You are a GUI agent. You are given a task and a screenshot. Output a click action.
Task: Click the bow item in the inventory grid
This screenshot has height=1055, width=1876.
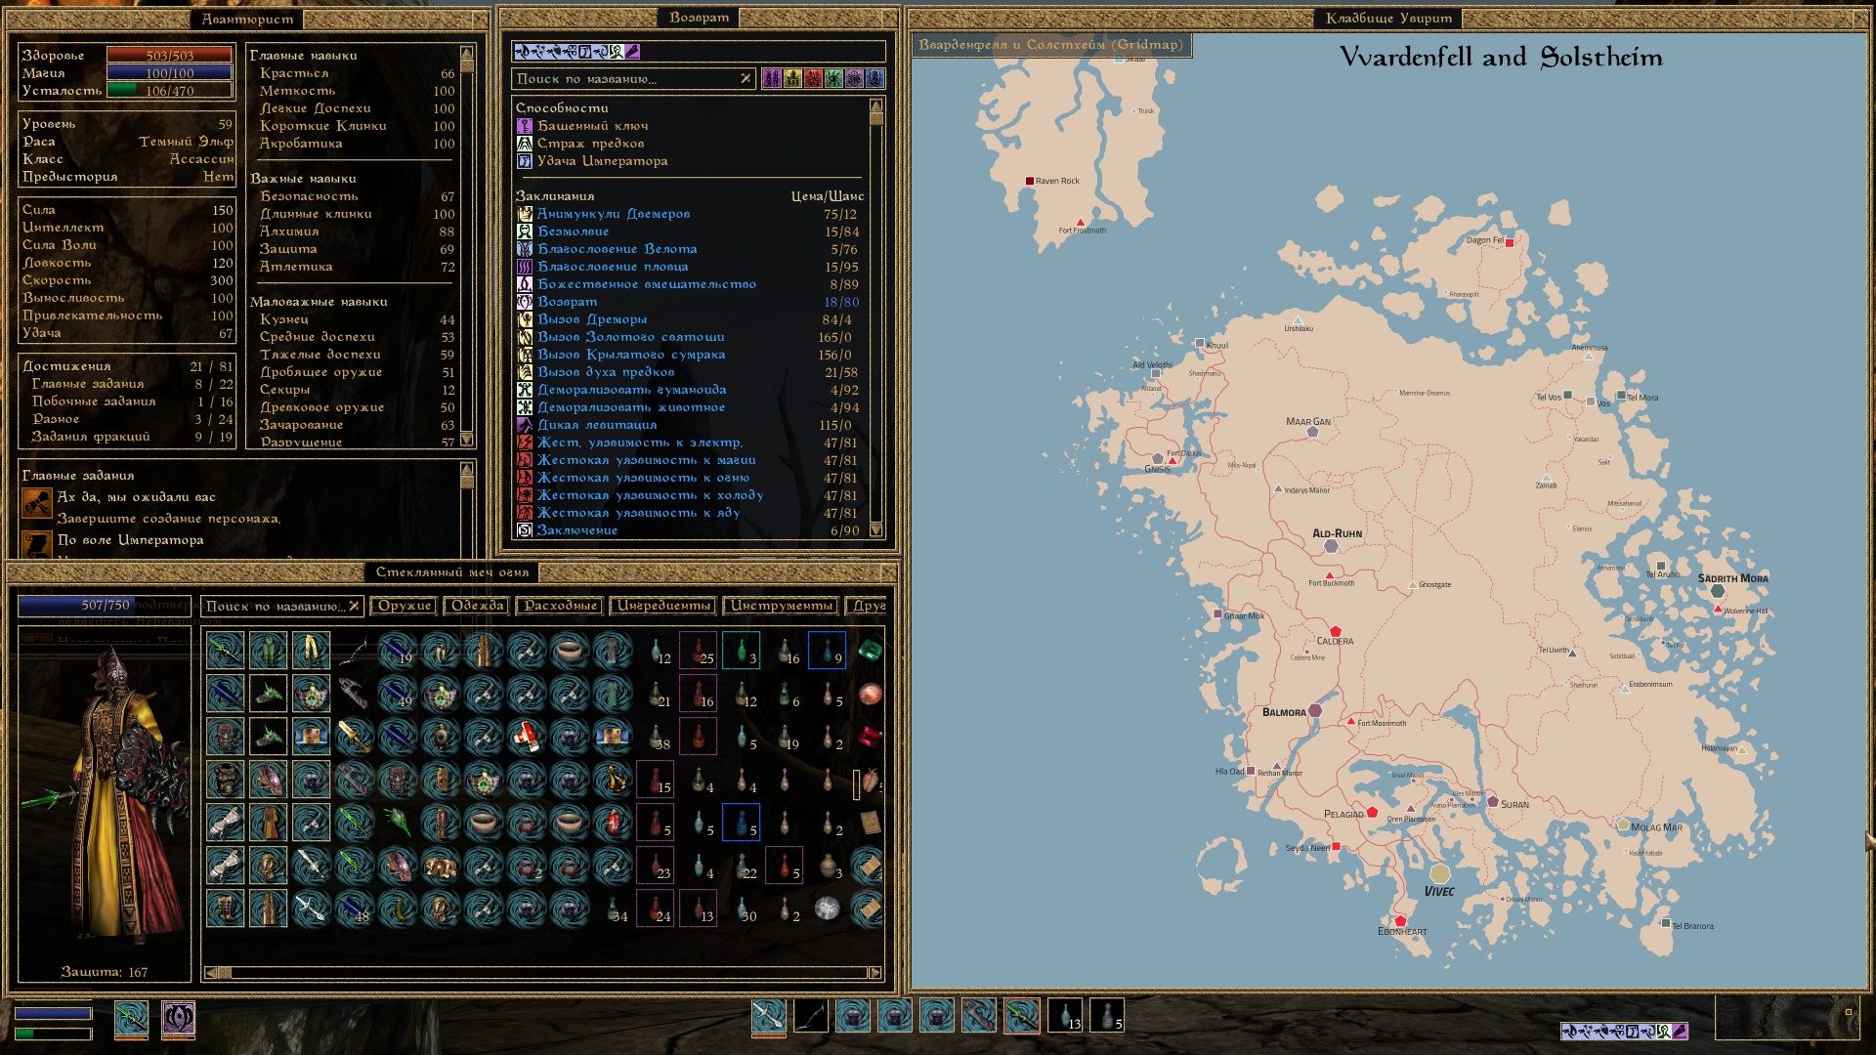point(354,651)
